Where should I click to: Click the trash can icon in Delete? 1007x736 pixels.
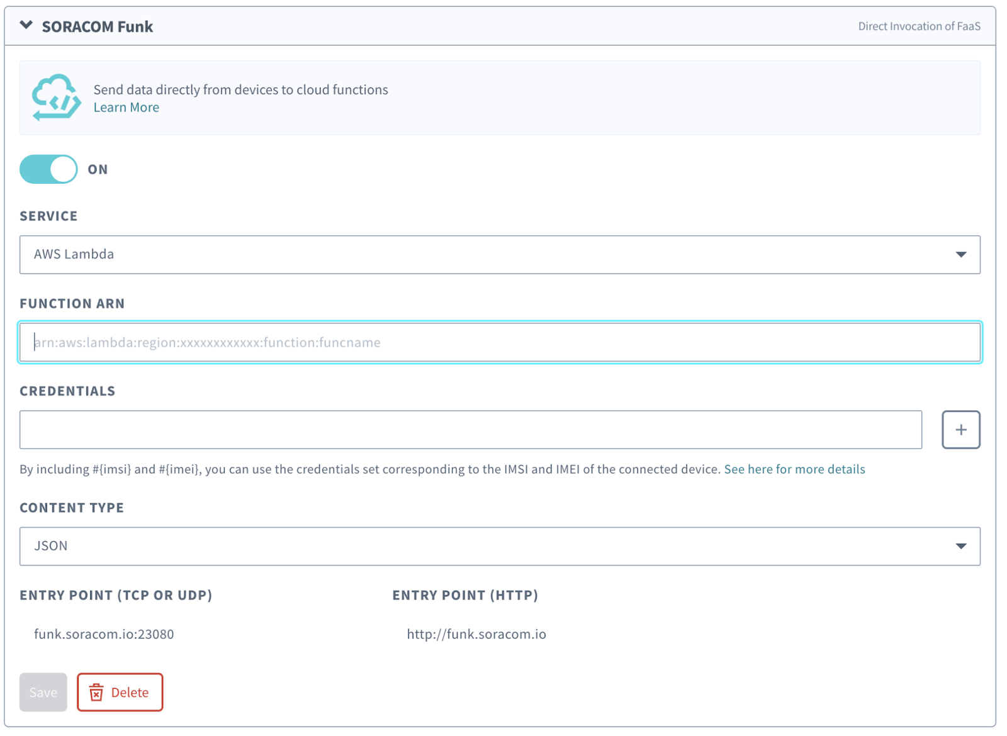[96, 693]
